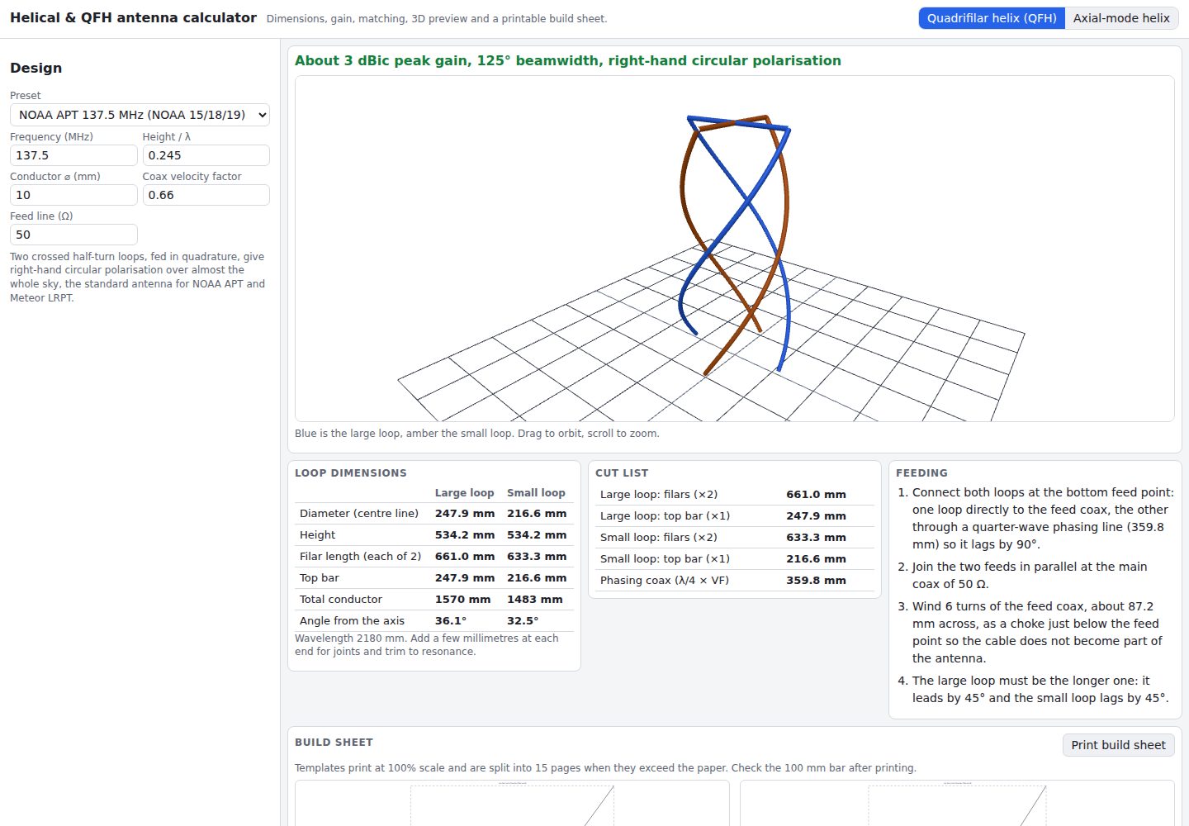Click Total conductor 1483 mm value
The height and width of the screenshot is (826, 1189).
(534, 599)
